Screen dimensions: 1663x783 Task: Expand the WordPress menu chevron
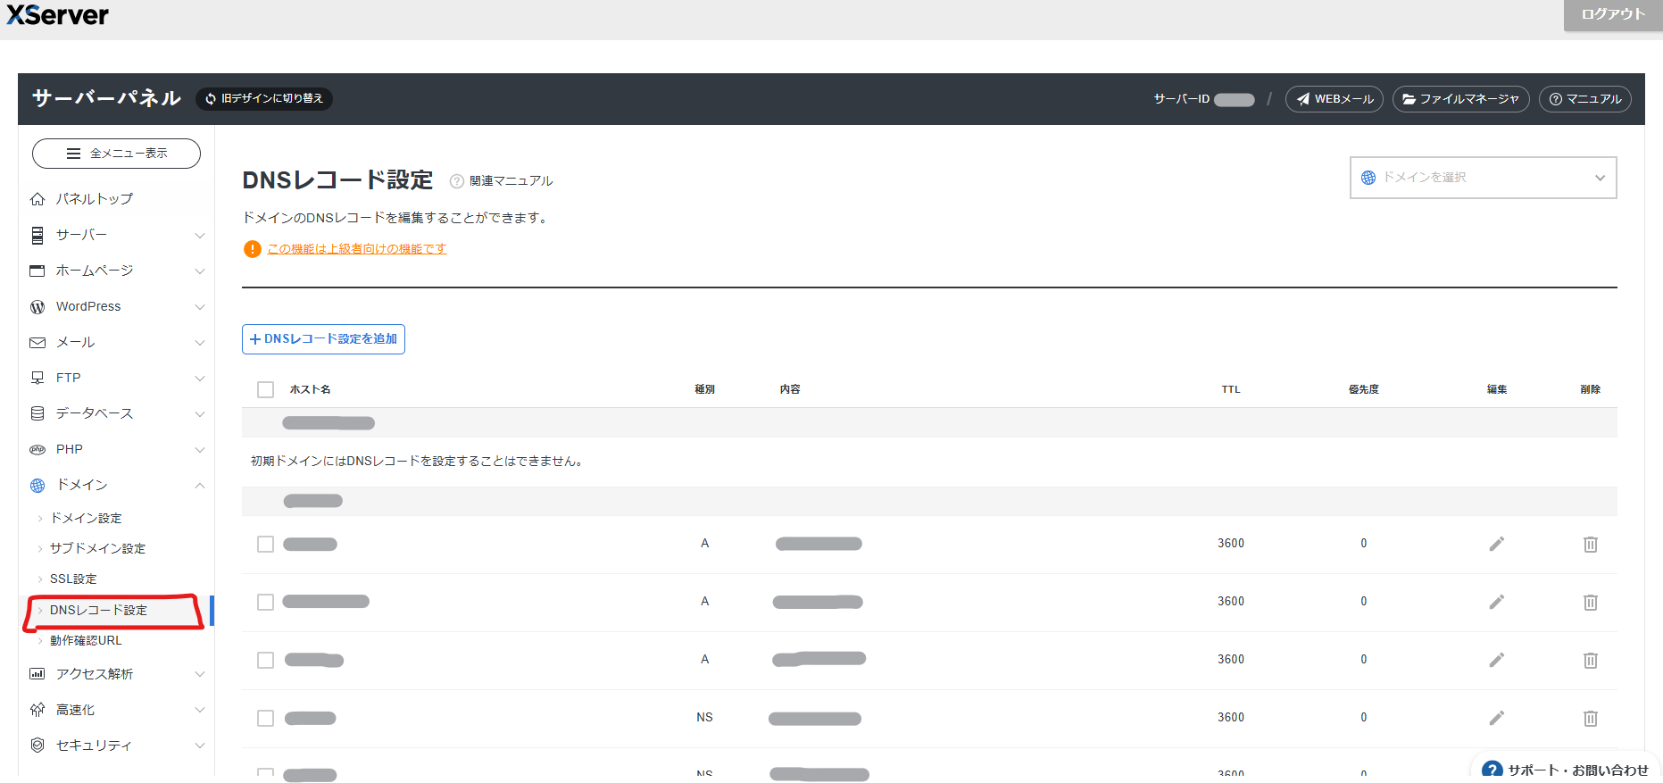coord(200,307)
